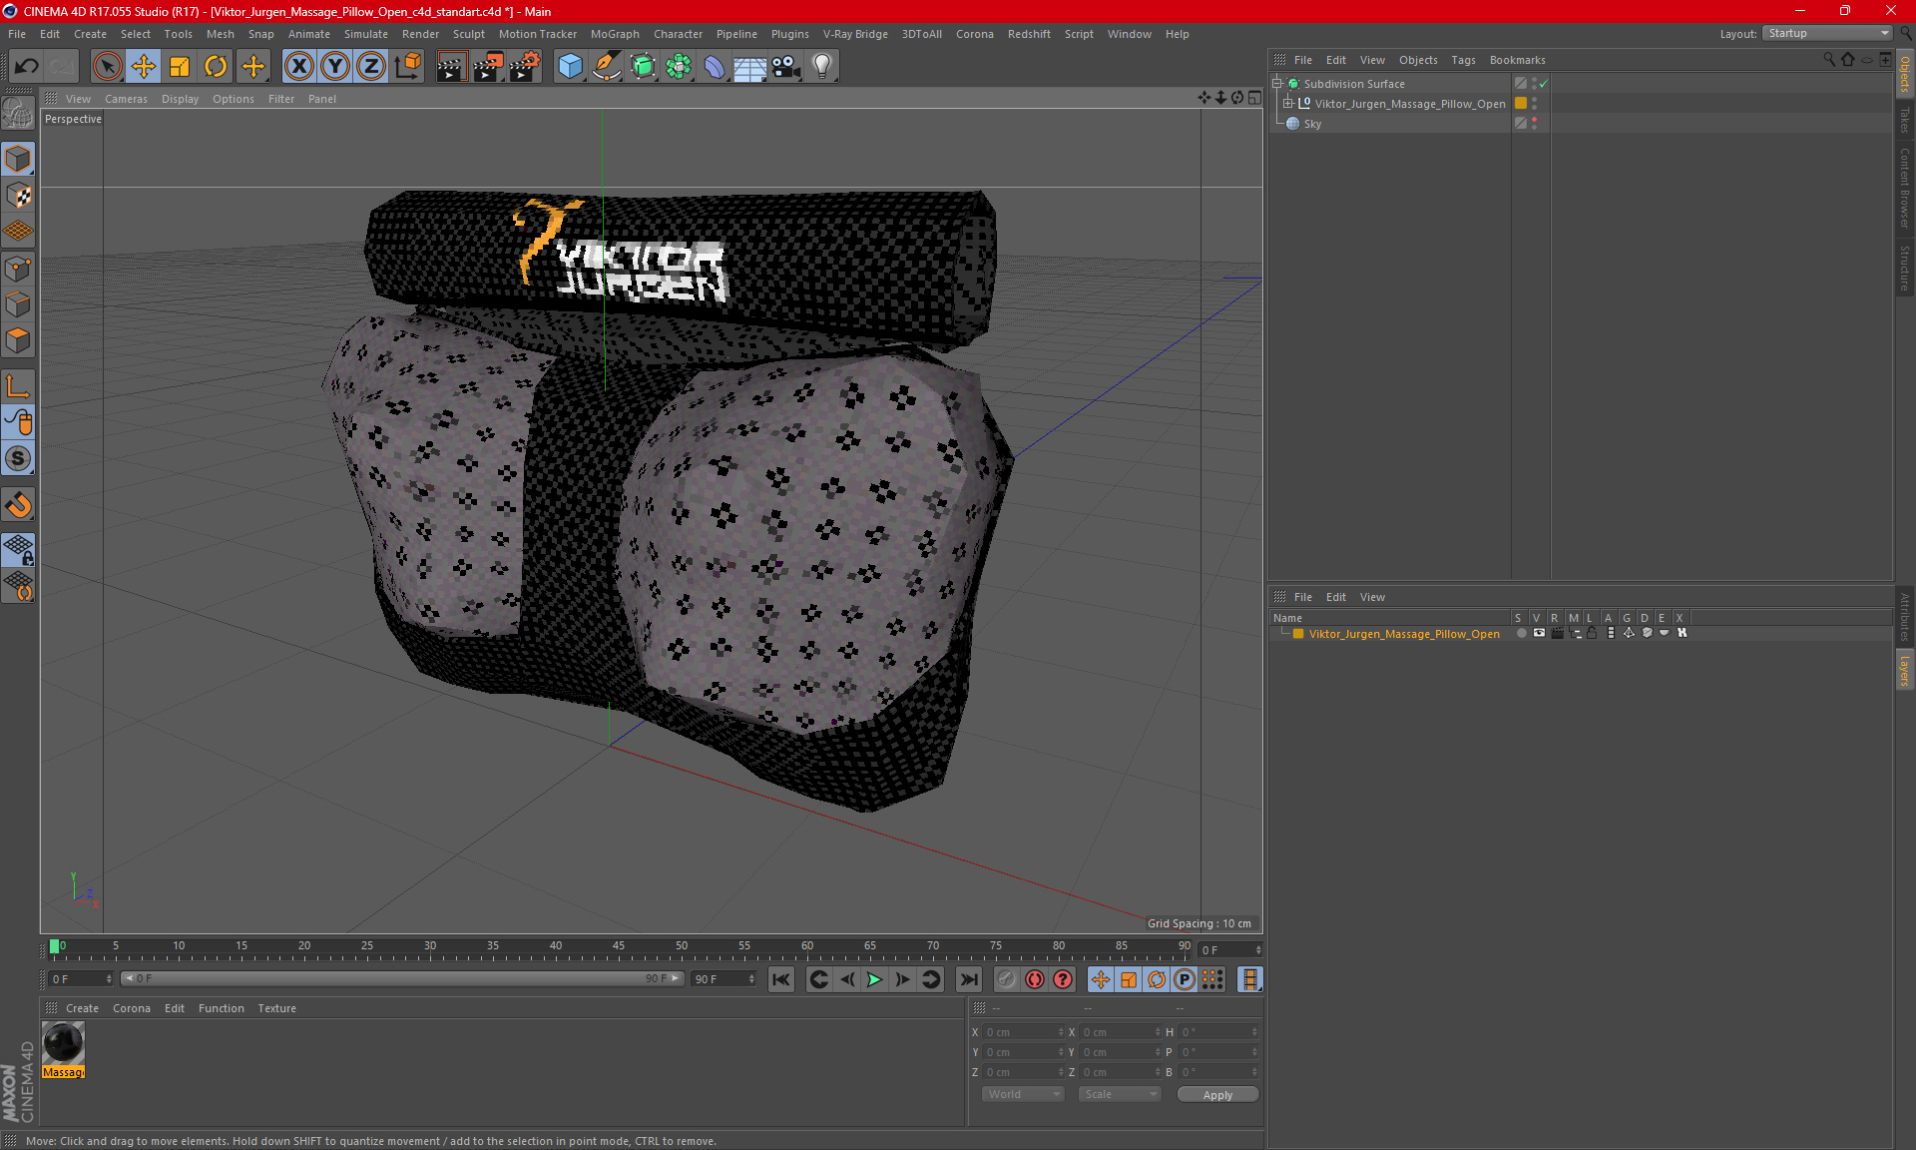Add a Cube primitive object

click(570, 67)
